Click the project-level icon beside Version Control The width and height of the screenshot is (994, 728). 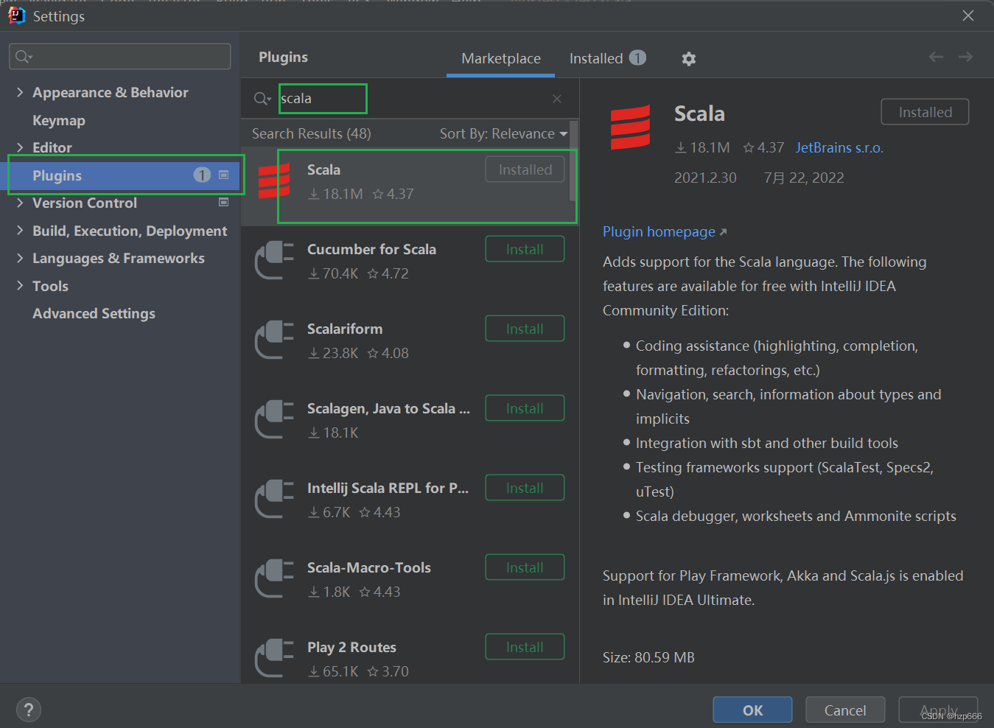[x=224, y=202]
